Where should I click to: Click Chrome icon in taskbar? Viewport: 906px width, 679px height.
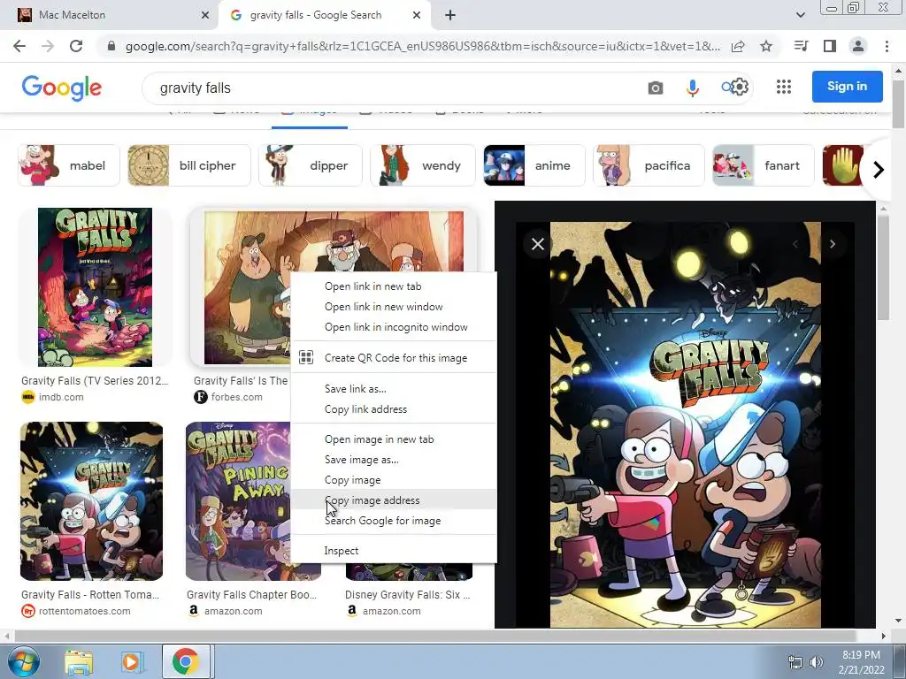pyautogui.click(x=185, y=661)
